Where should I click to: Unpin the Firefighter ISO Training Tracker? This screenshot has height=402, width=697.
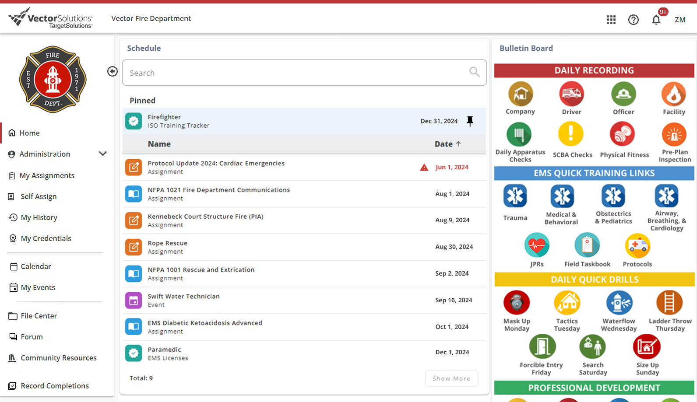[x=470, y=121]
